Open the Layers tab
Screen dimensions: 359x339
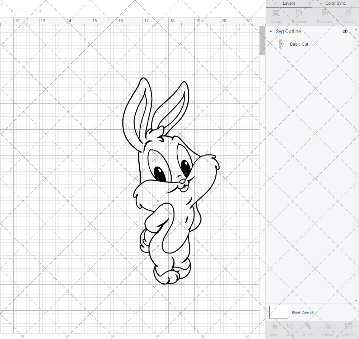click(x=289, y=3)
